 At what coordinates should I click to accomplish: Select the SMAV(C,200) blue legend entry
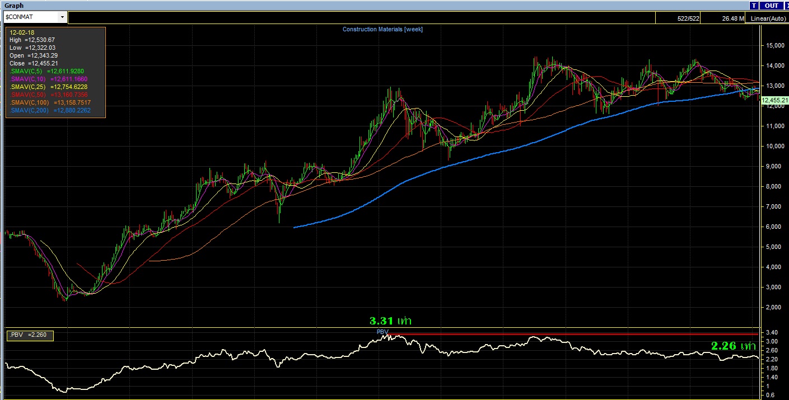pos(50,111)
